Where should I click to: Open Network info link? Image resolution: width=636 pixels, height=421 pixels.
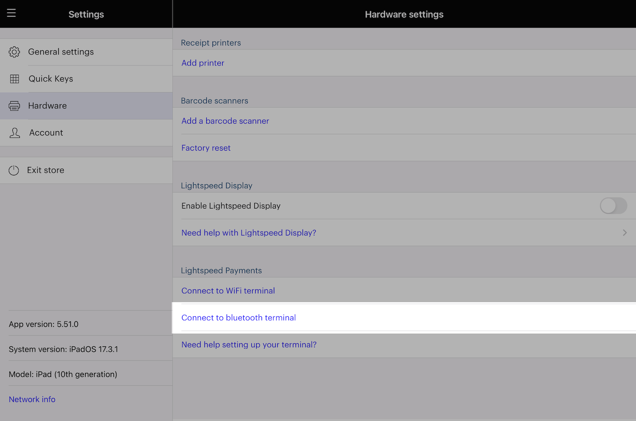[32, 399]
